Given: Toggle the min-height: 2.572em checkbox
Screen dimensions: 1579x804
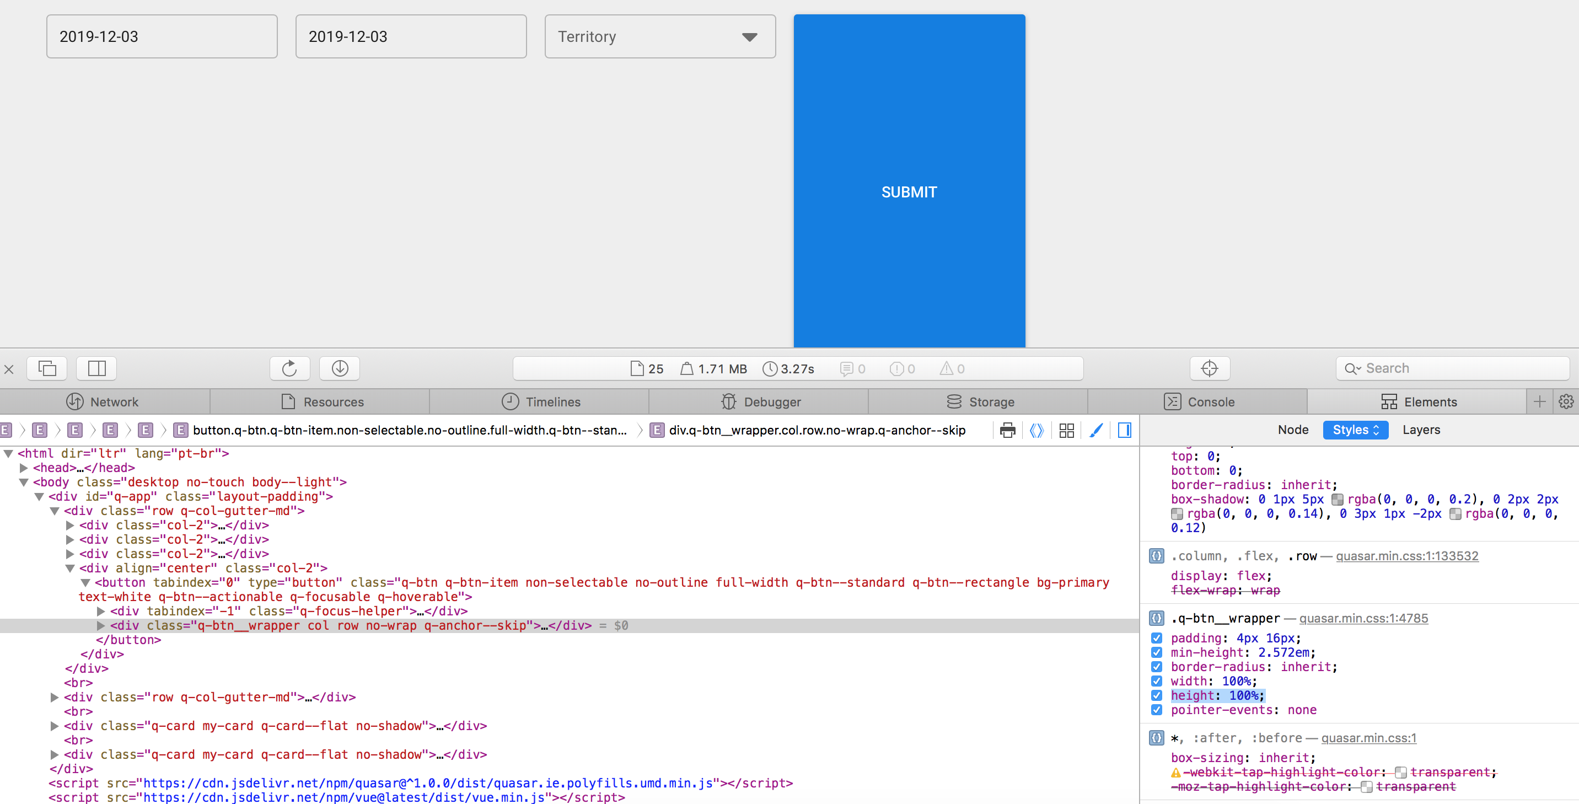Looking at the screenshot, I should 1157,652.
